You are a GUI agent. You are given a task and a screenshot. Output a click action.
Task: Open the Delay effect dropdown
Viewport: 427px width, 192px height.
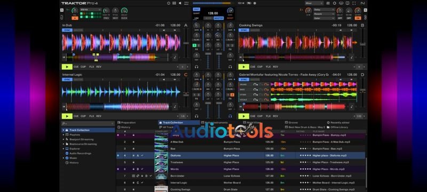click(324, 10)
